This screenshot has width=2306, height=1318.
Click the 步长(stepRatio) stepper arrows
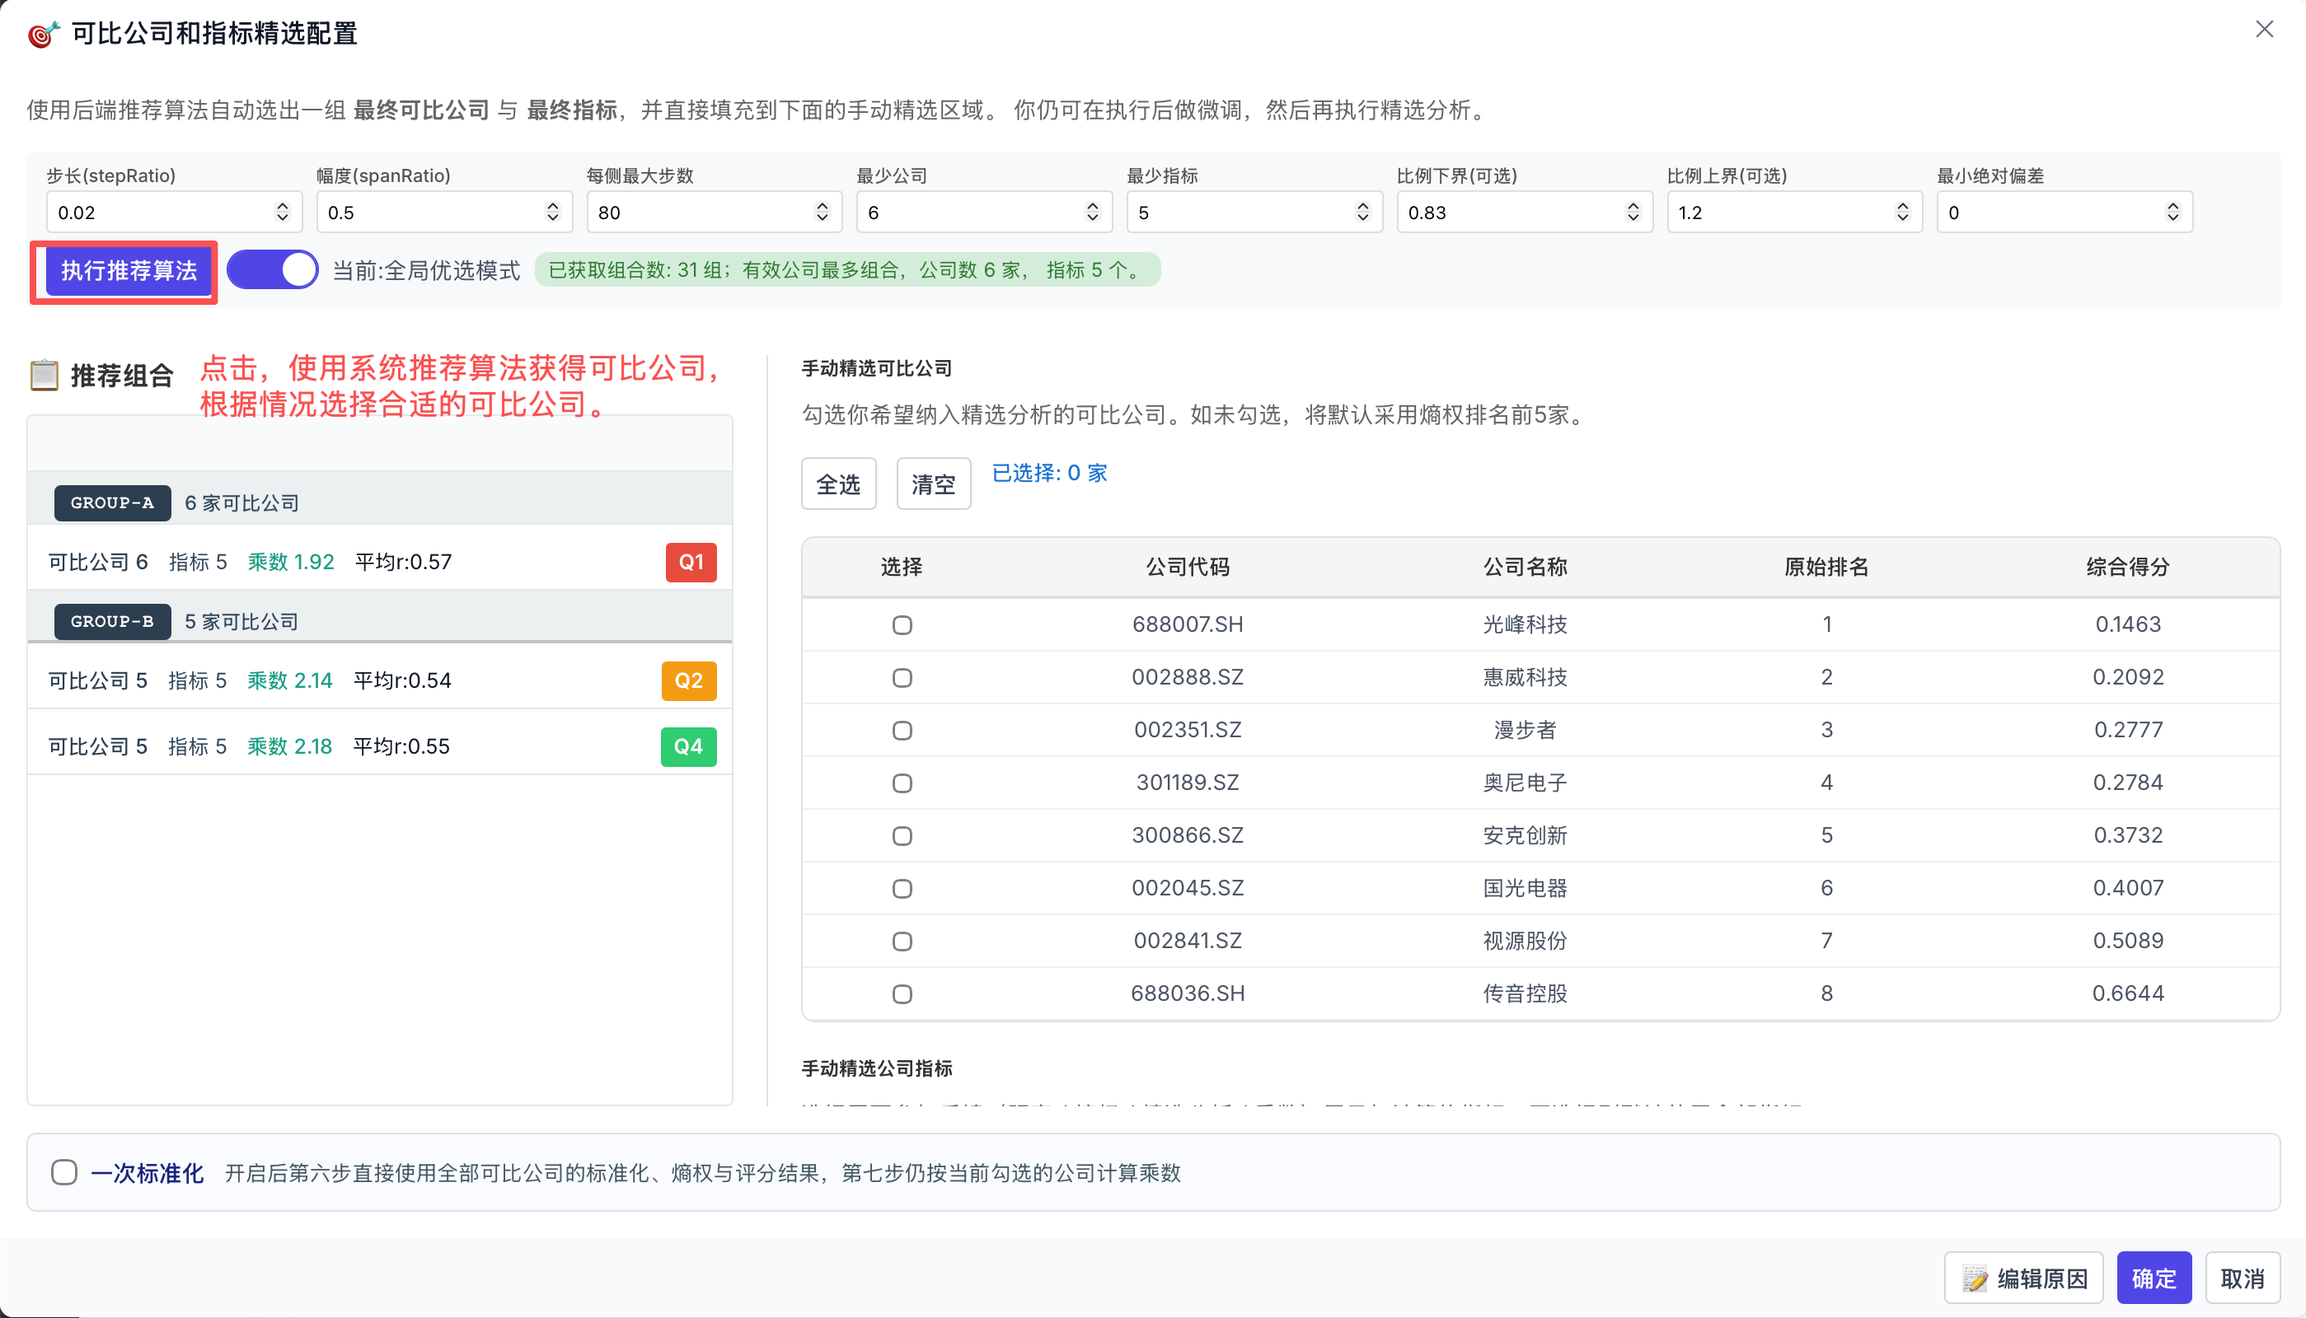(283, 212)
